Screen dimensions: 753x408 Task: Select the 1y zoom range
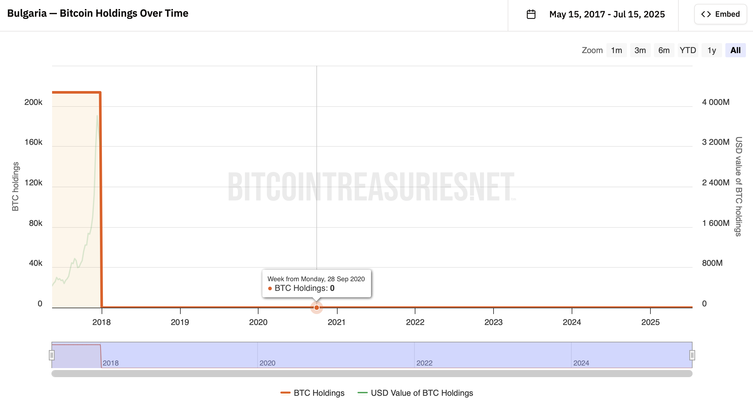[712, 50]
